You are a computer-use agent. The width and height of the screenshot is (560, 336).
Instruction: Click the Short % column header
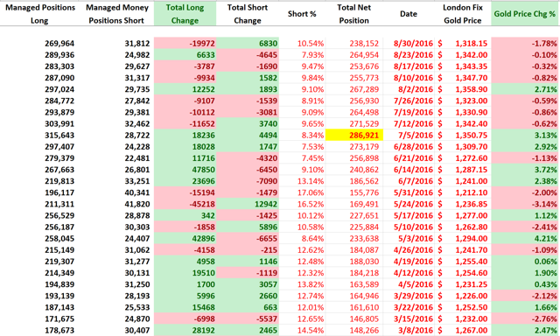pyautogui.click(x=302, y=14)
